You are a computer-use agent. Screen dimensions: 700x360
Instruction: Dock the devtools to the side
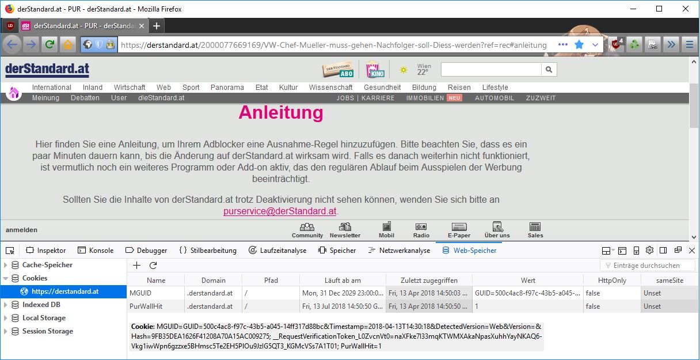coord(663,251)
